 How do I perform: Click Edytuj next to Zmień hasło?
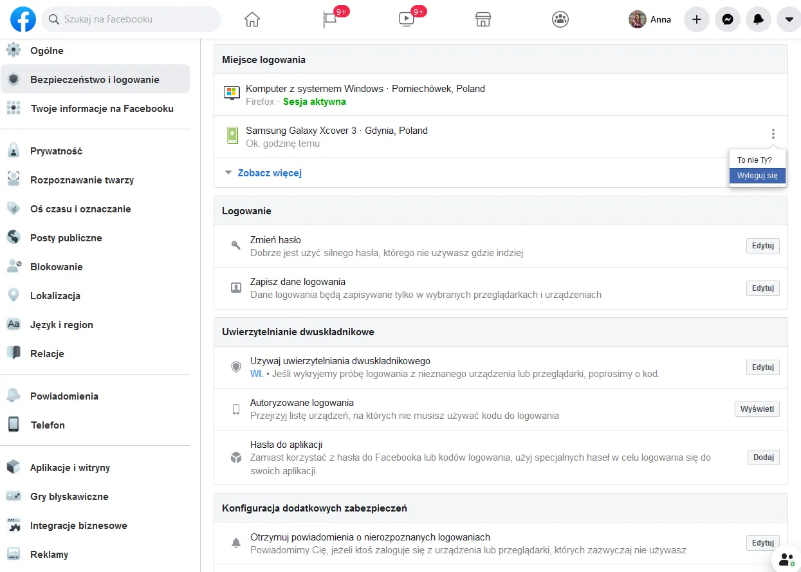tap(762, 246)
